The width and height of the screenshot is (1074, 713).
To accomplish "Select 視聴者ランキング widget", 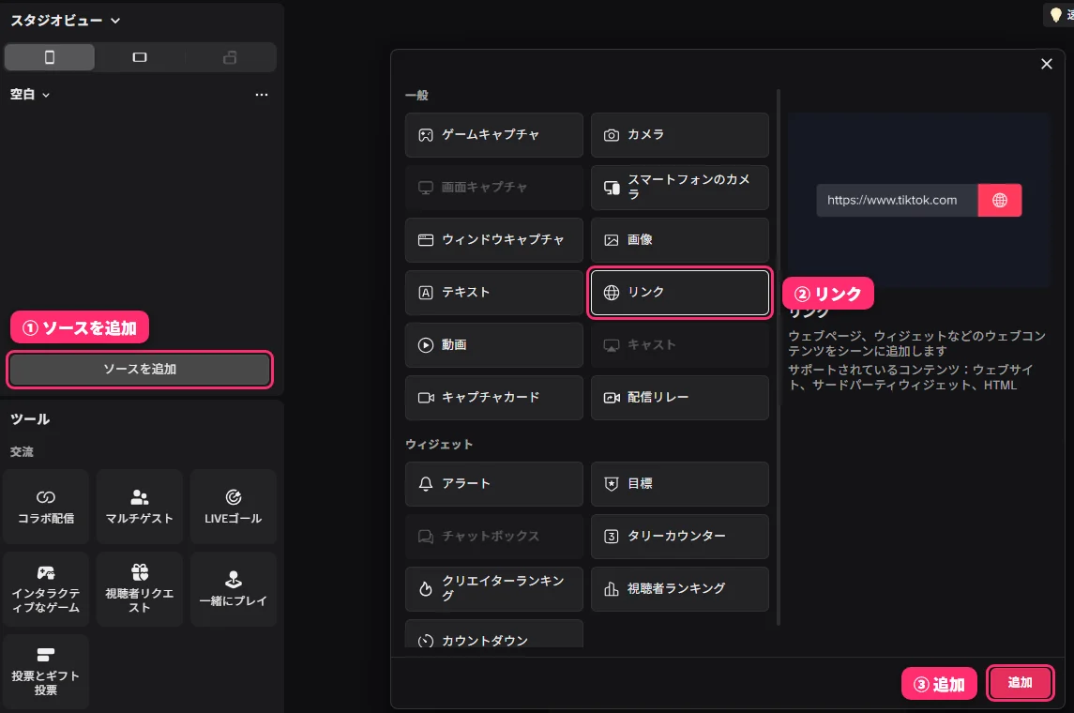I will click(x=679, y=589).
